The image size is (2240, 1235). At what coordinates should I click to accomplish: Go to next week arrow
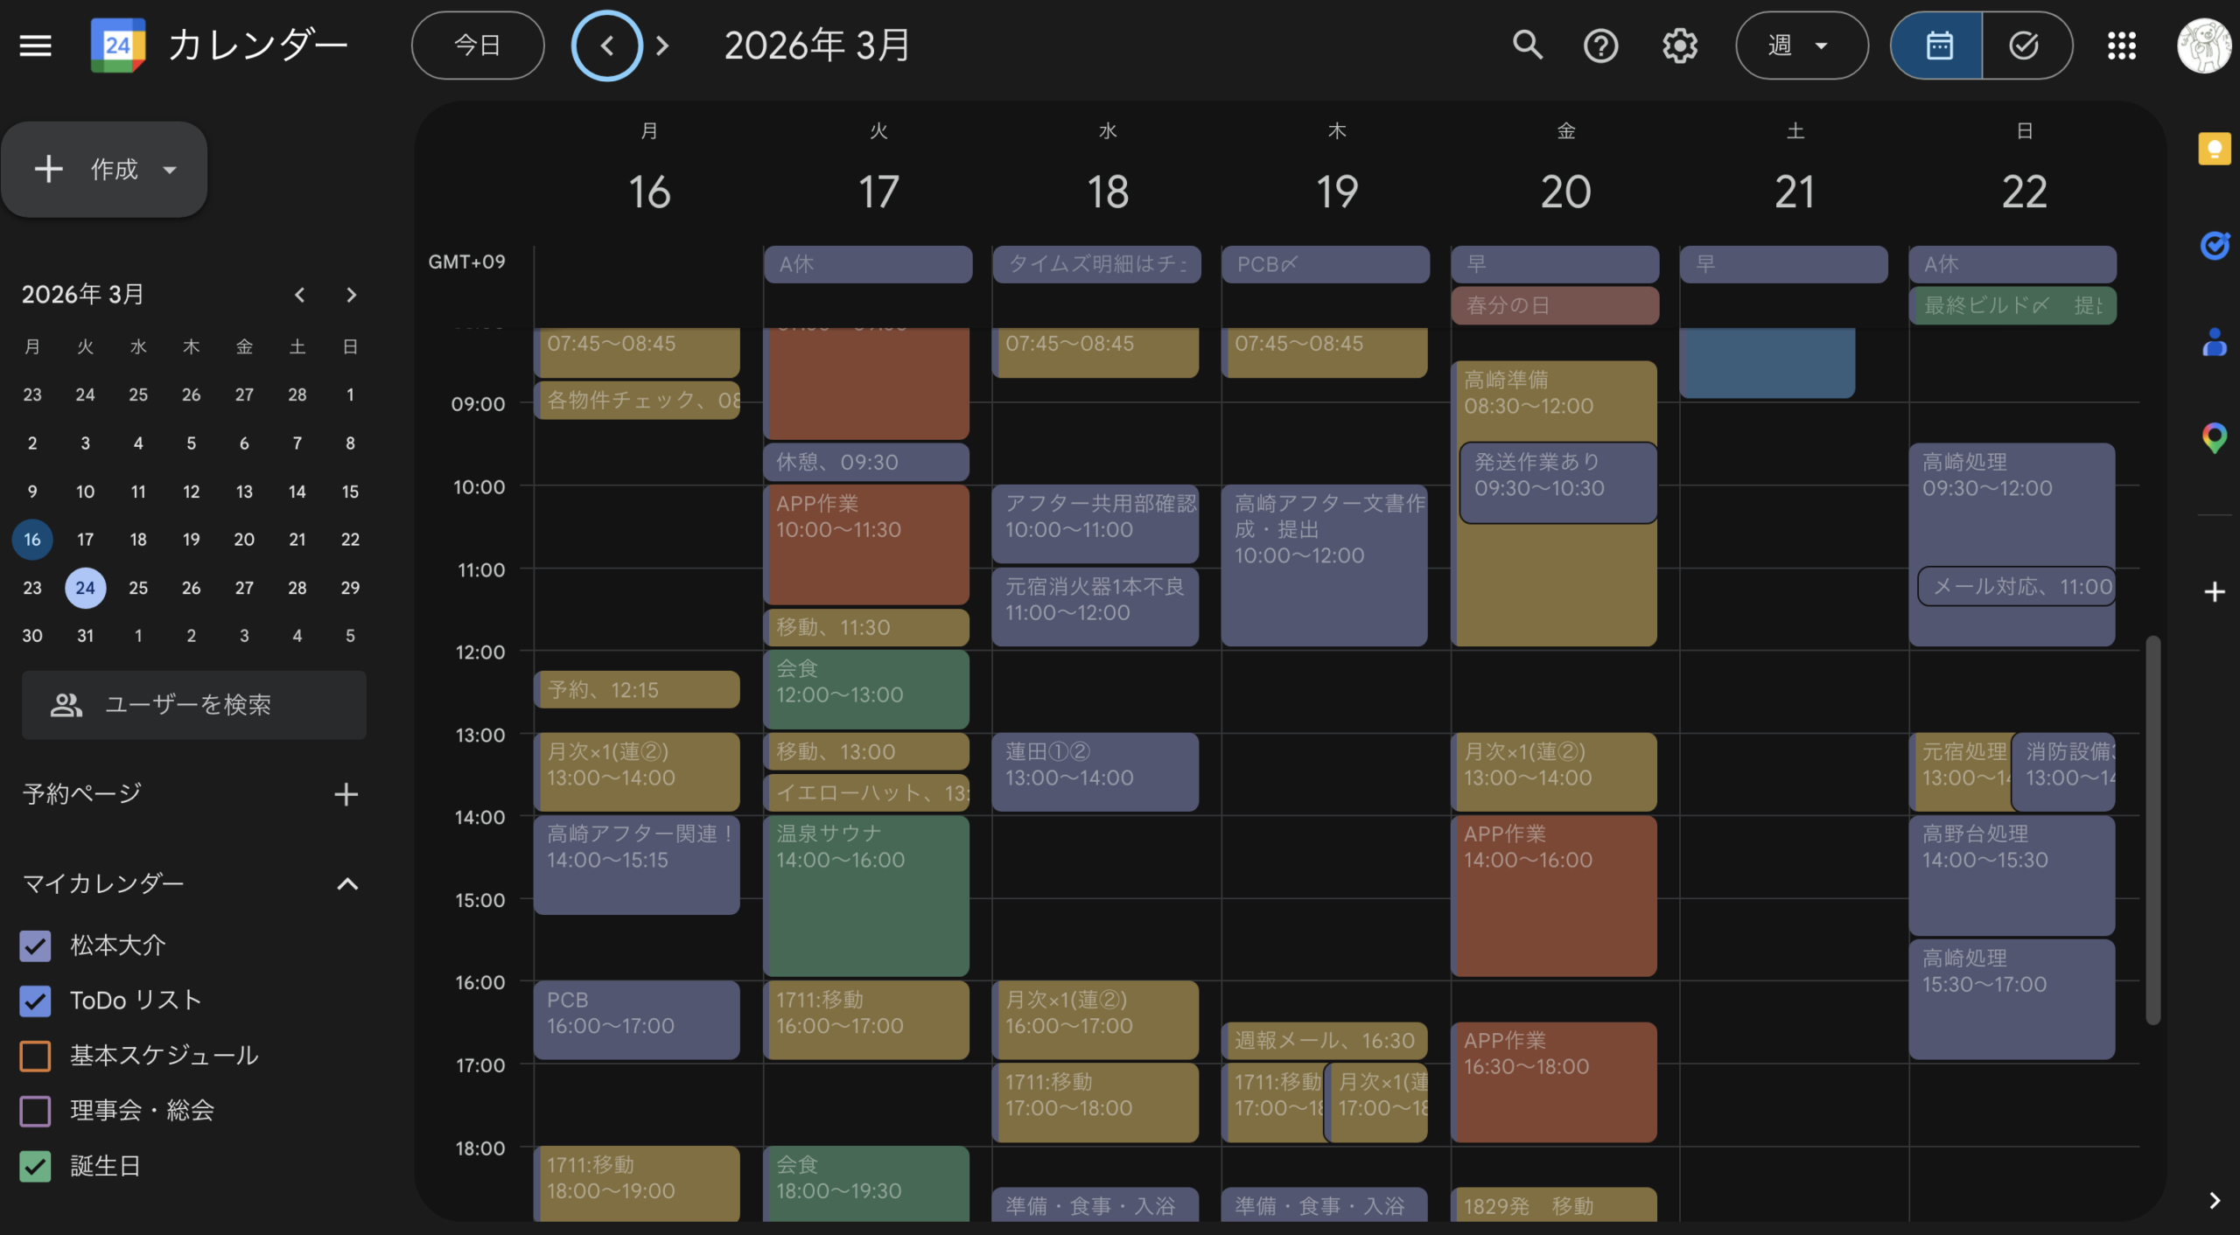662,45
